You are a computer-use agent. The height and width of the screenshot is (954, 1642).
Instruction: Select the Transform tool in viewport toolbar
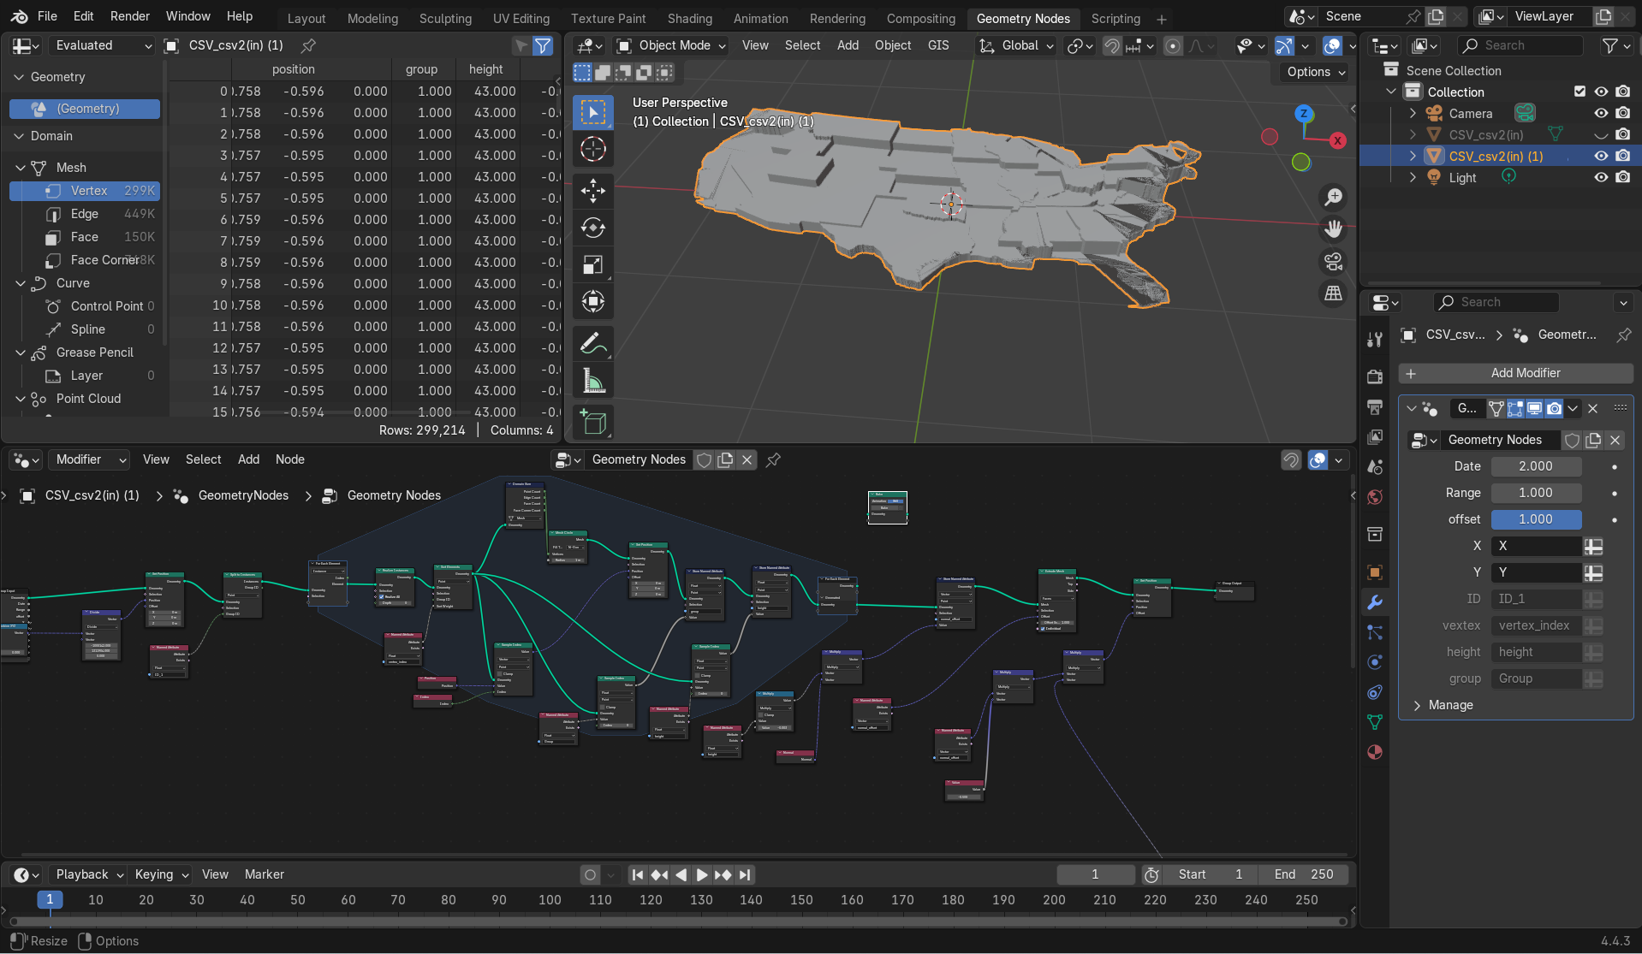click(592, 302)
